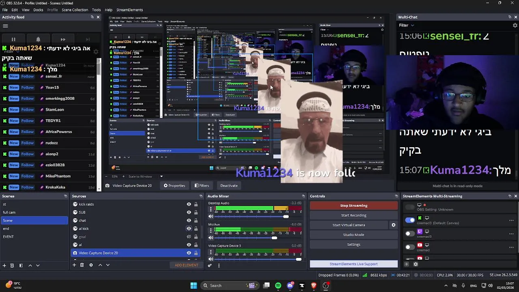Open source properties gear in Sources toolbar

tap(91, 265)
